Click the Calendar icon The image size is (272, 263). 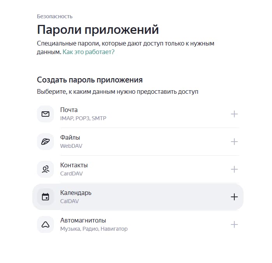[45, 197]
